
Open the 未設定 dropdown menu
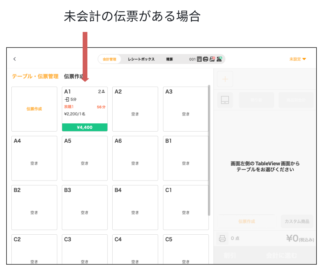pos(297,59)
